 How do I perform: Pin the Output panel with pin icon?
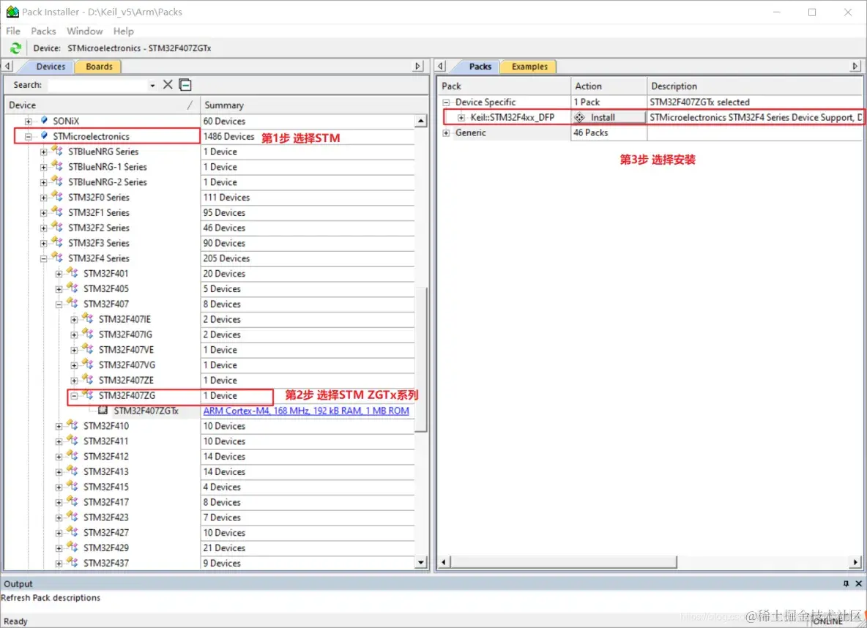pos(846,584)
